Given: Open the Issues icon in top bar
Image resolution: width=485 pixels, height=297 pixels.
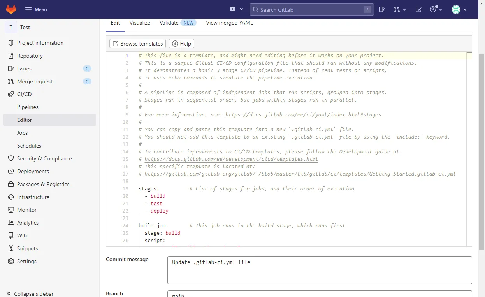Looking at the screenshot, I should (x=381, y=9).
